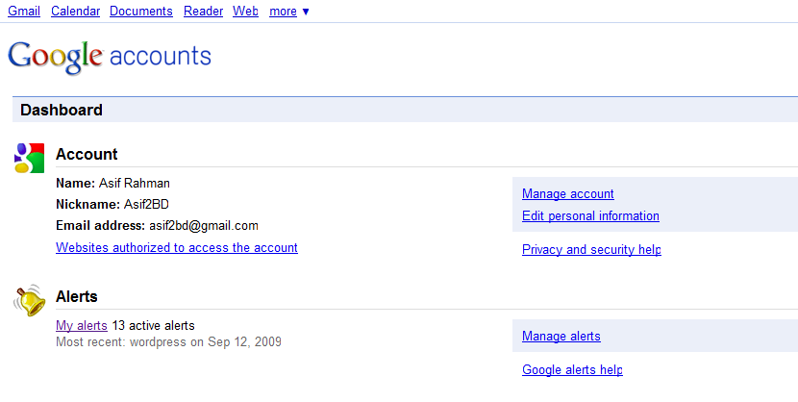Expand the "more" dropdown menu
The width and height of the screenshot is (798, 402).
coord(289,12)
